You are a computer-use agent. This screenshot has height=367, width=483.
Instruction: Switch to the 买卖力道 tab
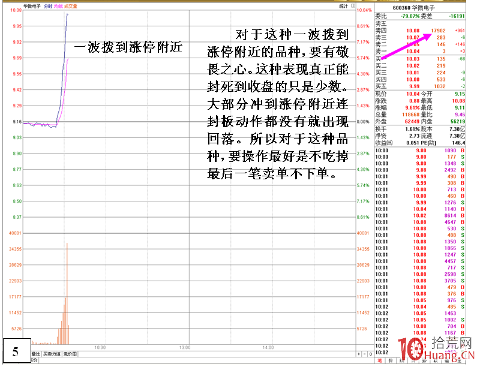click(52, 354)
